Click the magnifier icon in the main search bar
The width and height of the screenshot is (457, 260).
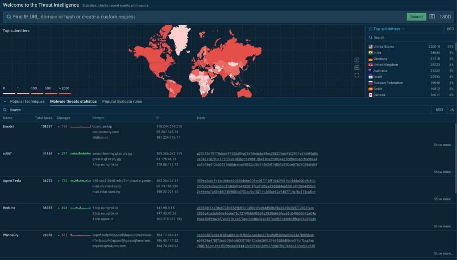(9, 17)
